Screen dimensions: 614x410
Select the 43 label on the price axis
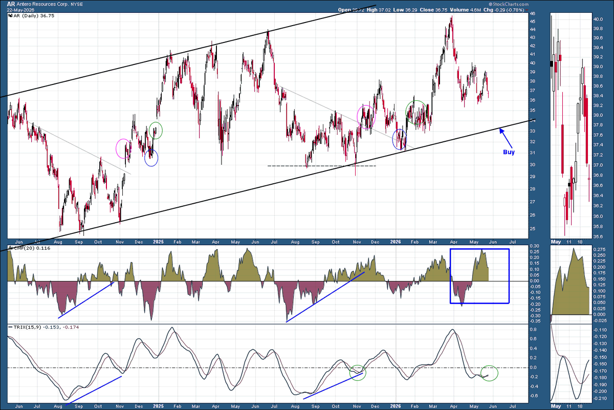533,38
